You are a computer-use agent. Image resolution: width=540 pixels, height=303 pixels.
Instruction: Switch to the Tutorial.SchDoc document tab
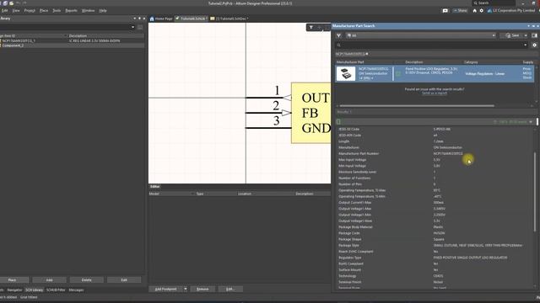click(229, 19)
